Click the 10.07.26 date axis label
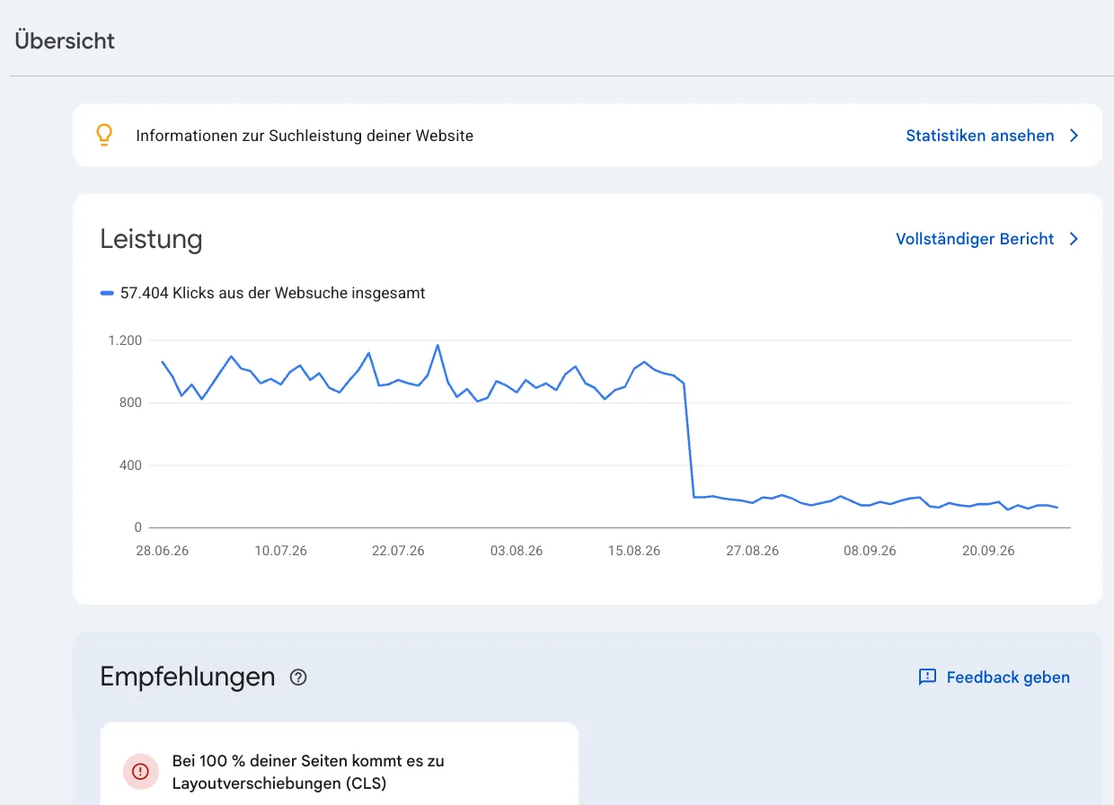The height and width of the screenshot is (805, 1114). [x=280, y=551]
